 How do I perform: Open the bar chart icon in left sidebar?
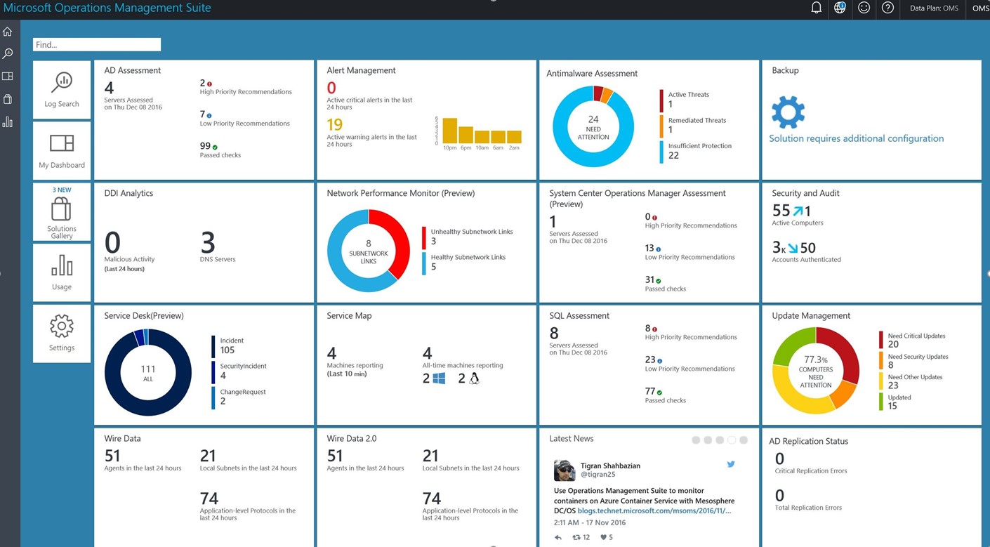(x=8, y=122)
